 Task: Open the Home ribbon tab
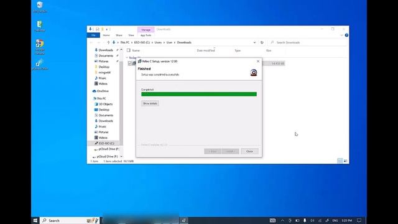click(106, 35)
